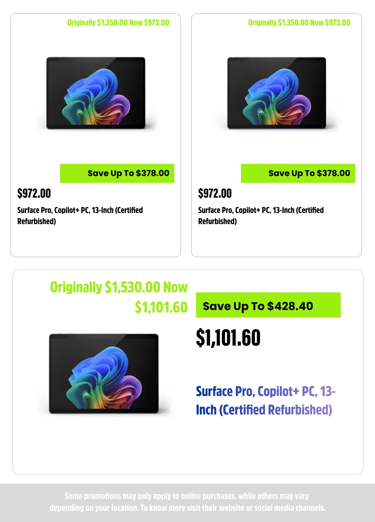This screenshot has width=375, height=522.
Task: Click the large black $1,101.60 price
Action: [x=228, y=338]
